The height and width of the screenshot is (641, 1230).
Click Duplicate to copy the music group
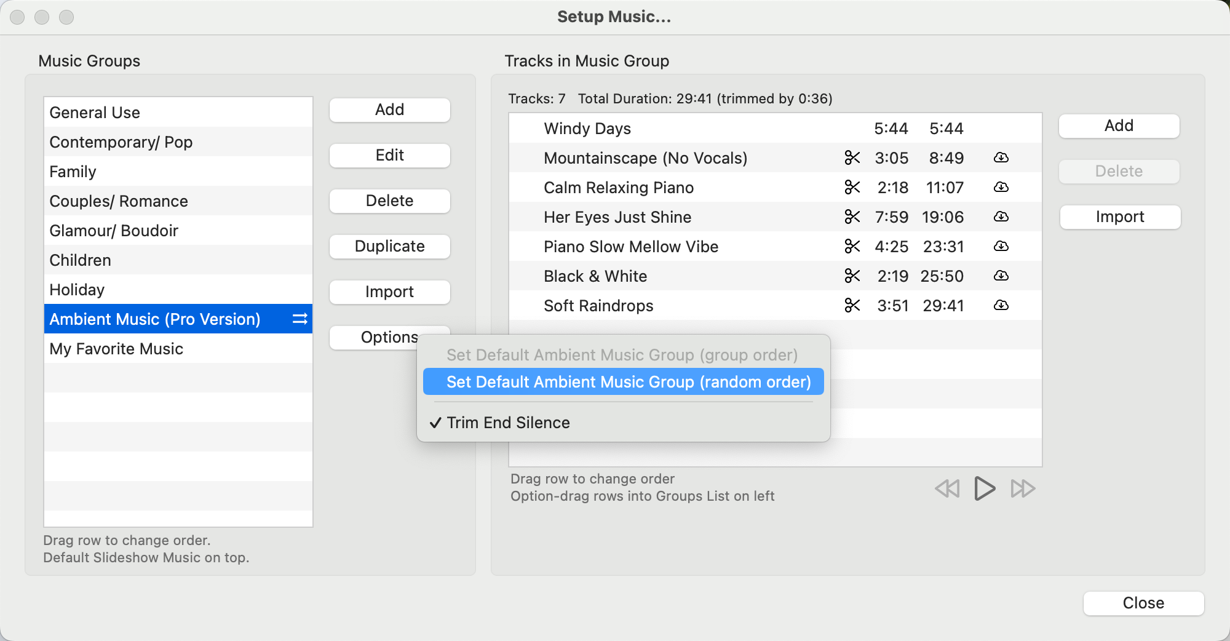389,247
